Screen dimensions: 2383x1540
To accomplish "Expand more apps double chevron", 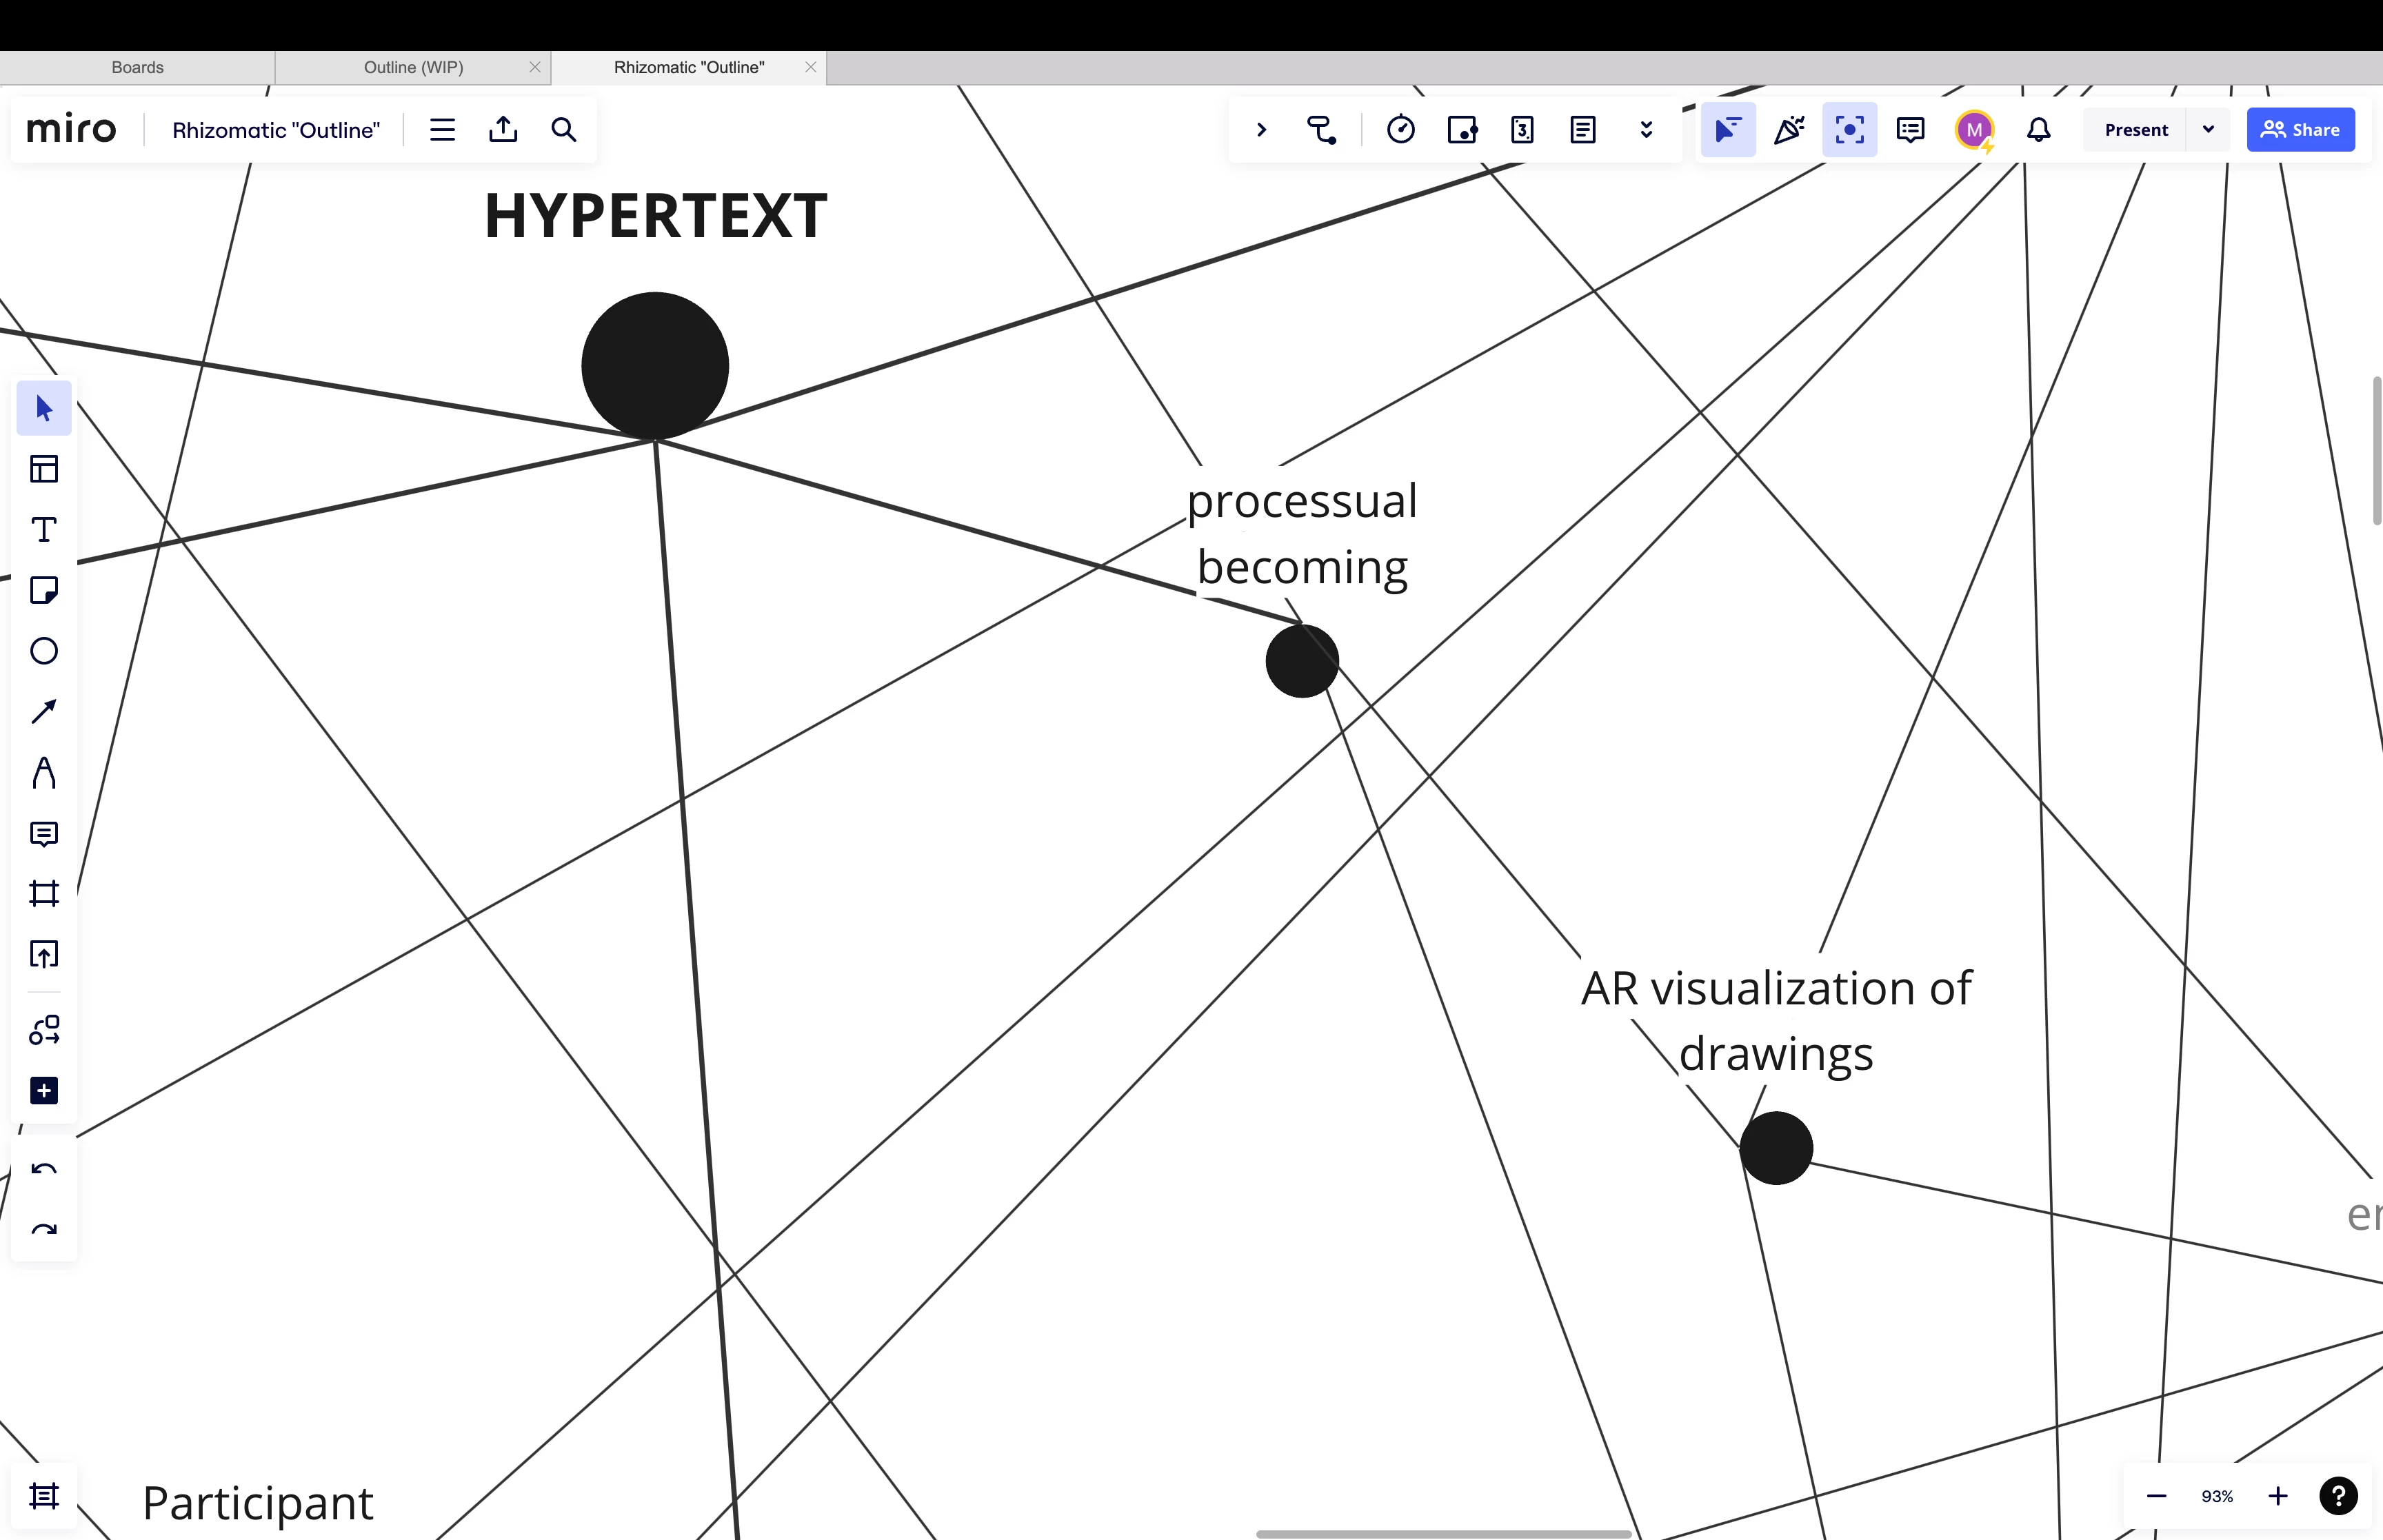I will pos(1646,130).
